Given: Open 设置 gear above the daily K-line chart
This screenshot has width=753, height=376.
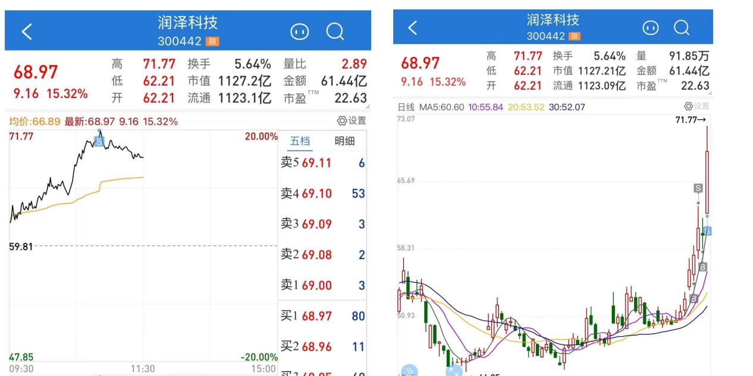Looking at the screenshot, I should 697,106.
